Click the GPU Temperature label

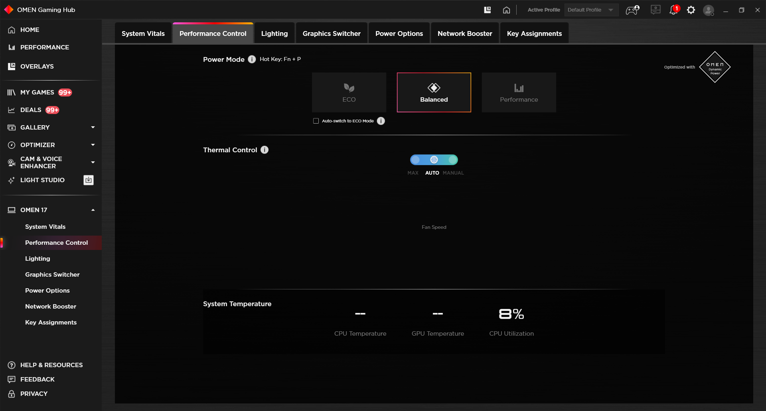(x=438, y=333)
